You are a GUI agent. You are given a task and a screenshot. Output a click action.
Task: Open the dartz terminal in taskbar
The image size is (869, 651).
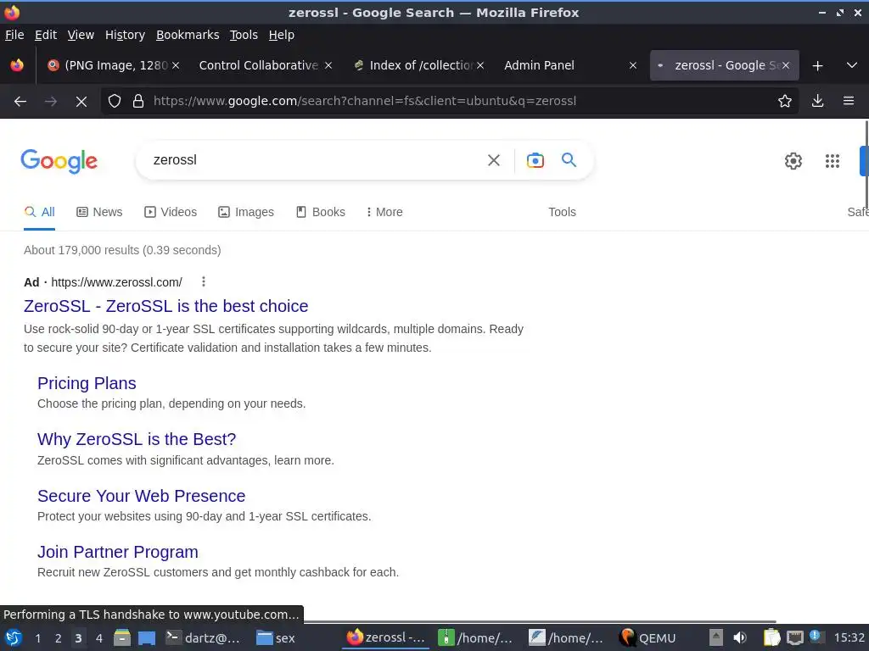pyautogui.click(x=203, y=638)
